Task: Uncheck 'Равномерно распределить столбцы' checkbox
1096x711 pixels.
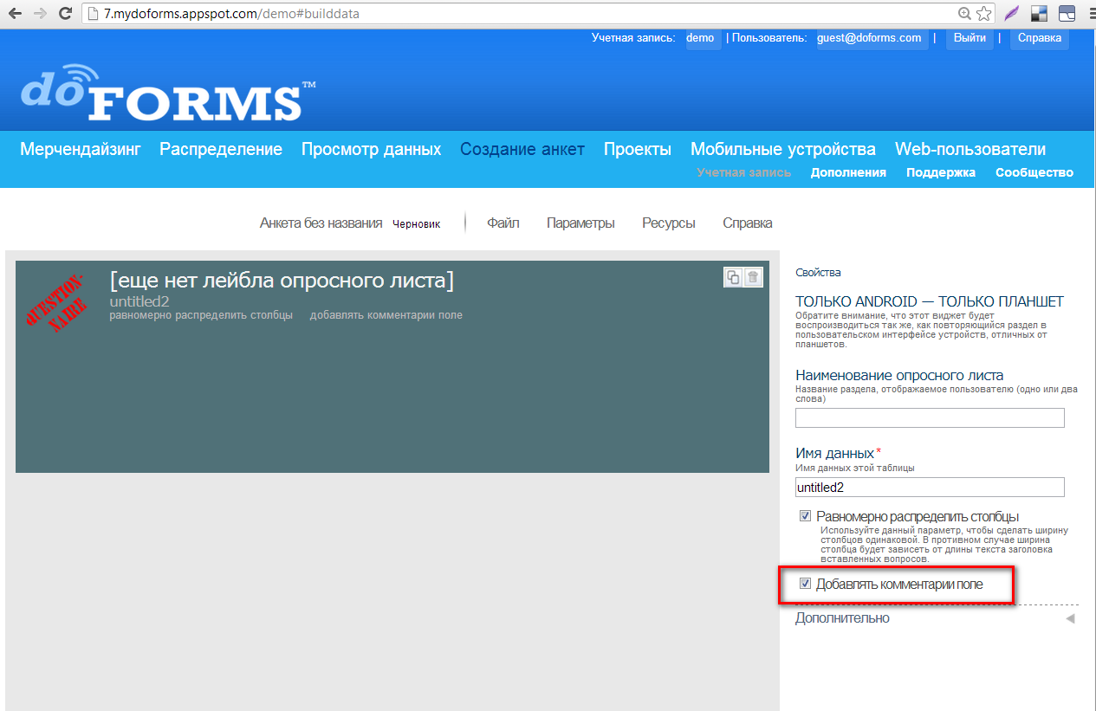Action: pos(805,516)
